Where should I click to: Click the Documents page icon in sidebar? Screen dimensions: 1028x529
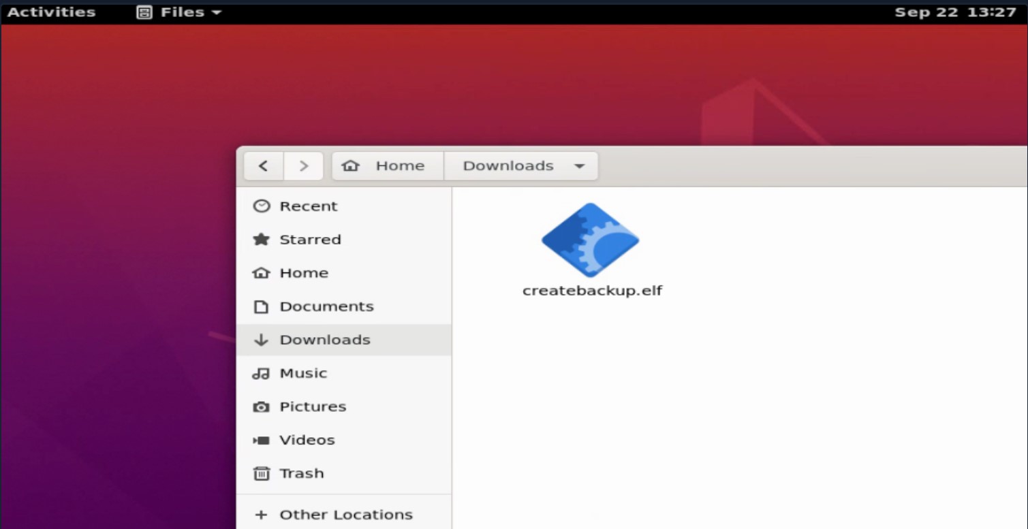pyautogui.click(x=262, y=306)
